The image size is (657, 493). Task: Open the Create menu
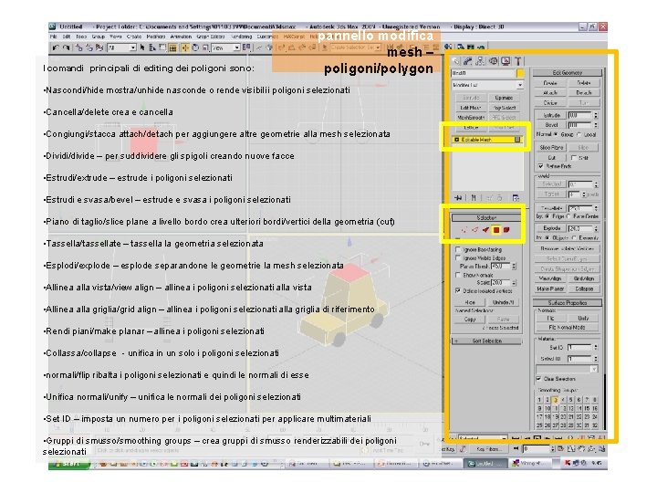pos(134,37)
